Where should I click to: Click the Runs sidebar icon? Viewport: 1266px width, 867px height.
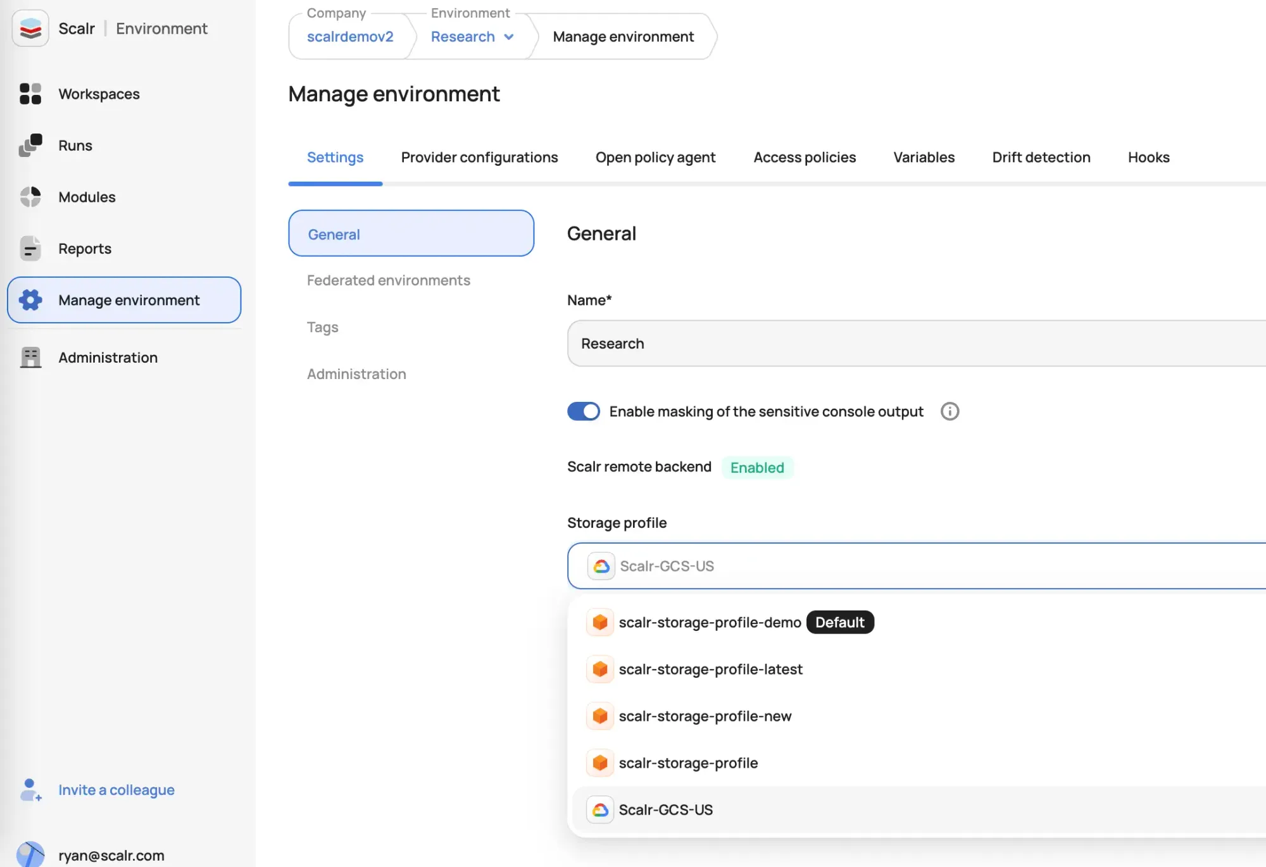pyautogui.click(x=30, y=146)
